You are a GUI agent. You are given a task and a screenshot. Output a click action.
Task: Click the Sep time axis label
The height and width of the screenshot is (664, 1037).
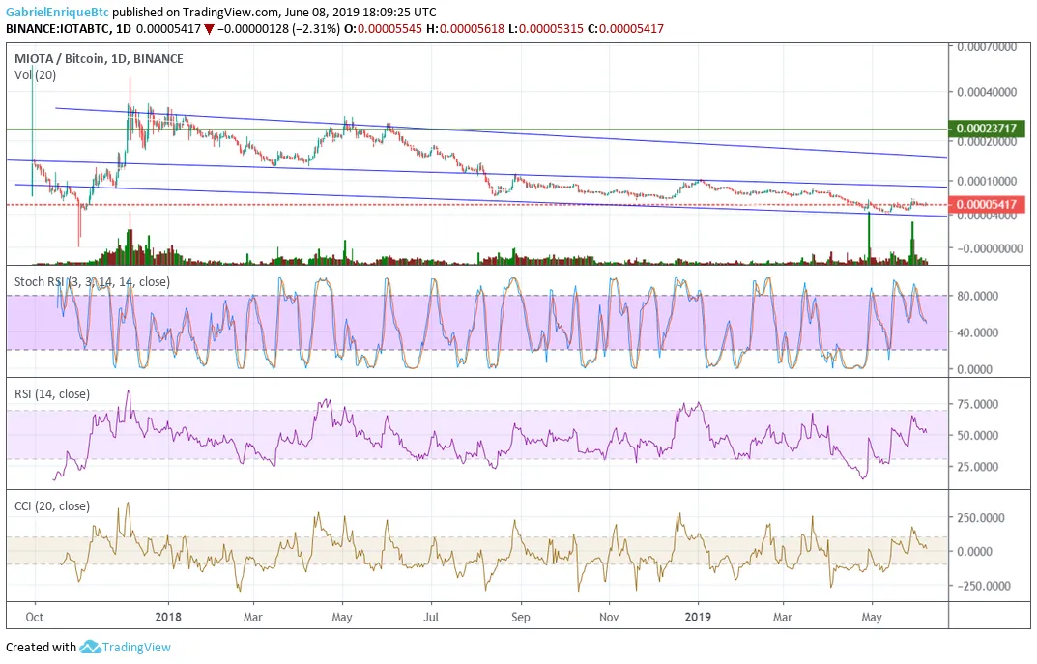coord(521,617)
